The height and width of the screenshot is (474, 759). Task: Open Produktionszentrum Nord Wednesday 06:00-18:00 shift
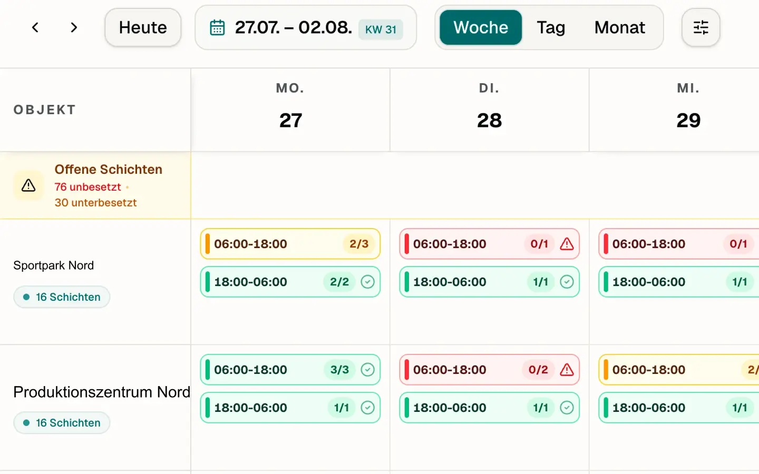679,370
